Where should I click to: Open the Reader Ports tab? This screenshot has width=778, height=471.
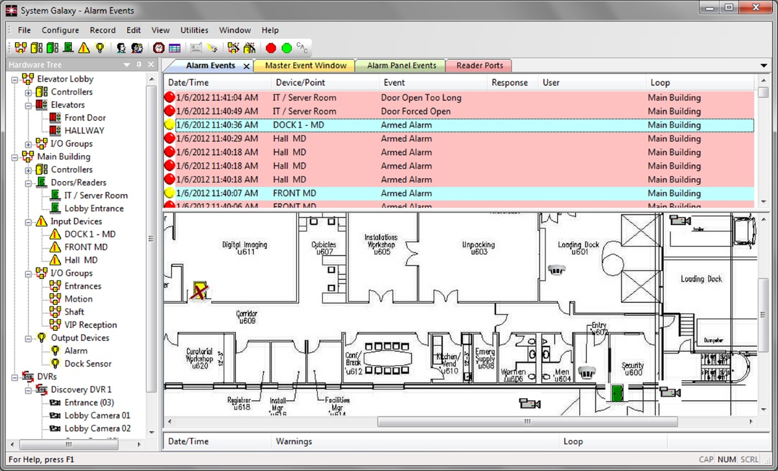coord(478,66)
